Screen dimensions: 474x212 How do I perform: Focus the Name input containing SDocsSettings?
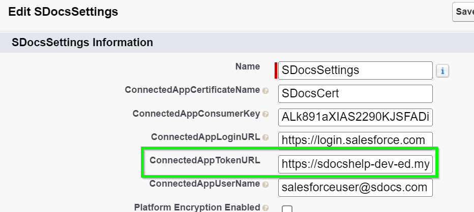coord(355,70)
